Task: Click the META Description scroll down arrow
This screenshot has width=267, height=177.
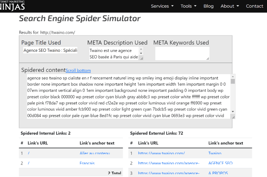Action: 141,53
